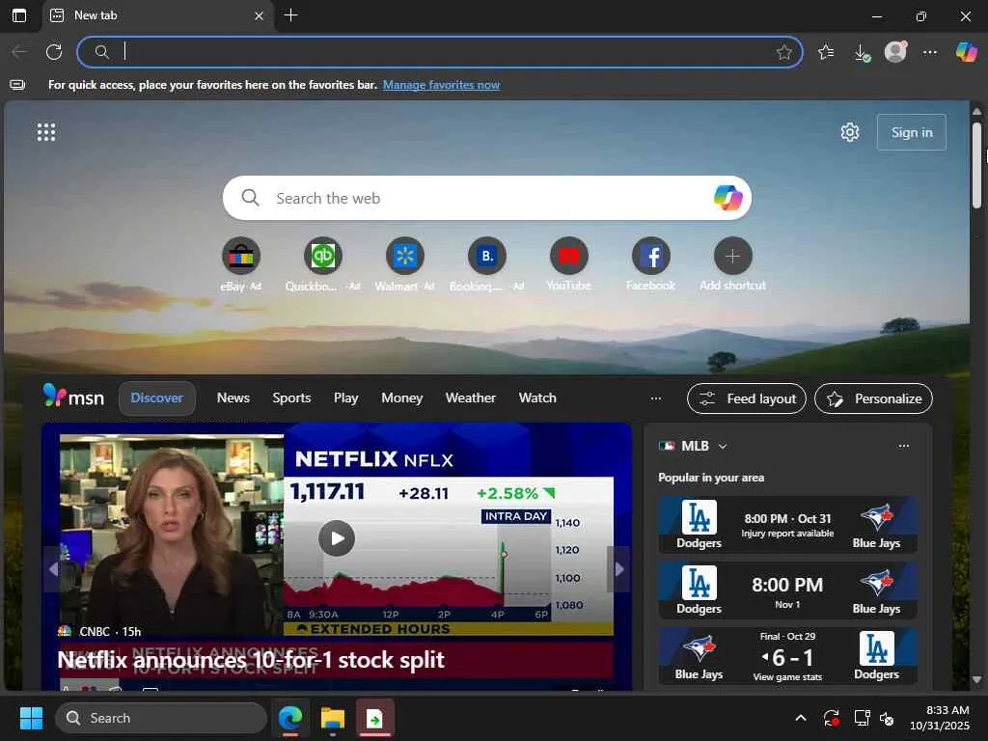
Task: Click the page vertical scrollbar thumb
Action: [976, 165]
